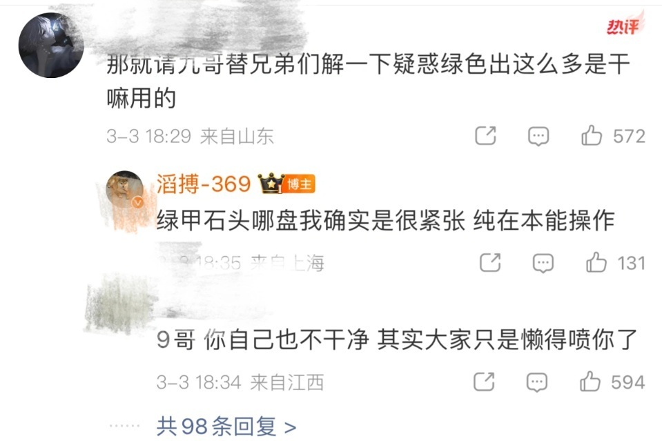Select the comment text starting with 9哥

coord(397,340)
